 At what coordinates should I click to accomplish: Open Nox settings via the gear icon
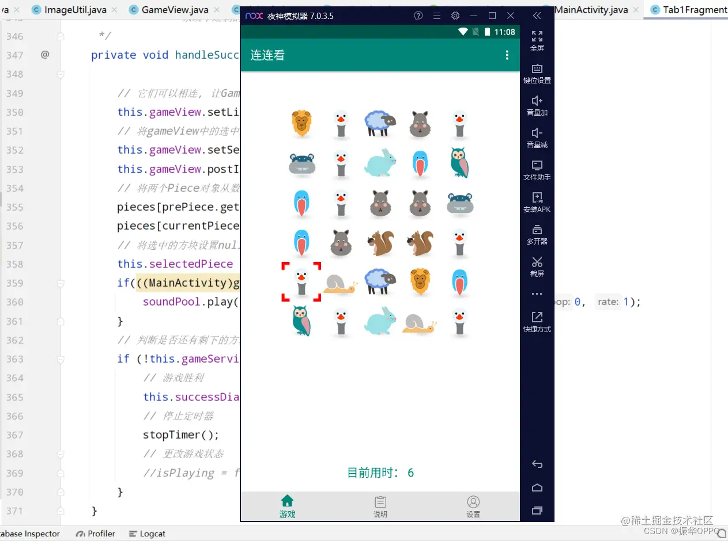point(455,16)
